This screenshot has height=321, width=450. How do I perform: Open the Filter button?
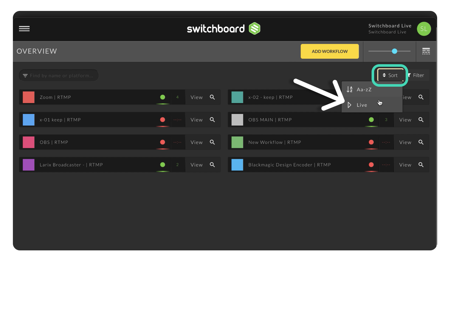point(417,75)
